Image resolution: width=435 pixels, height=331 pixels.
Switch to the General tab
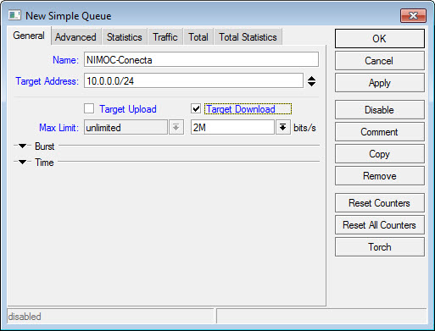coord(29,36)
